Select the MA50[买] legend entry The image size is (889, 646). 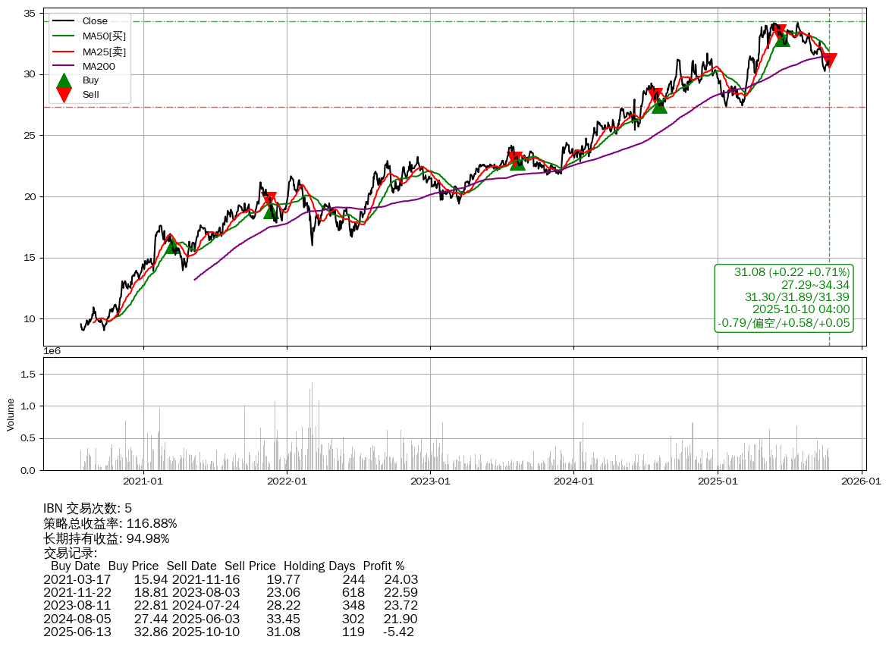(x=104, y=36)
